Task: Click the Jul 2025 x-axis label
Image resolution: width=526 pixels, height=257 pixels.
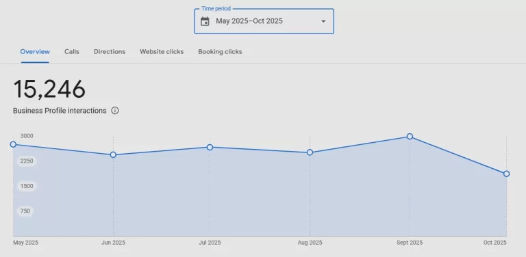Action: click(210, 243)
